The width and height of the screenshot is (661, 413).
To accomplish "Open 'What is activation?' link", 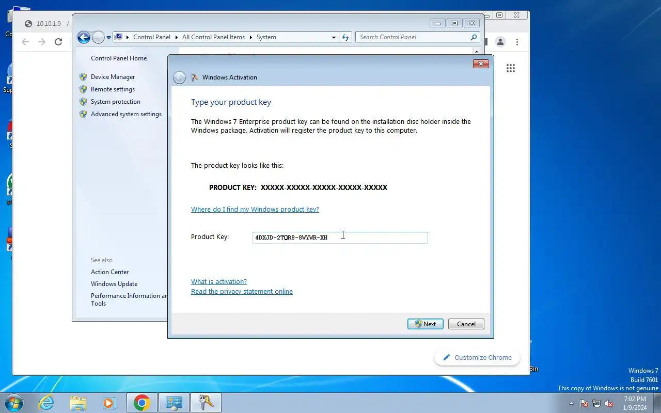I will coord(218,281).
